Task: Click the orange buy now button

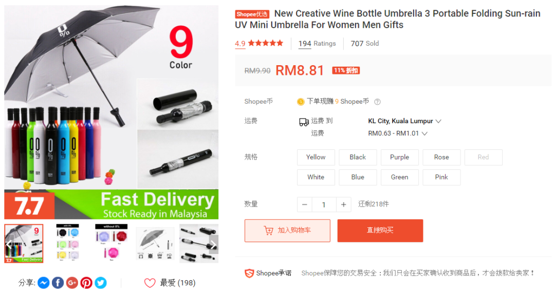Action: point(380,230)
